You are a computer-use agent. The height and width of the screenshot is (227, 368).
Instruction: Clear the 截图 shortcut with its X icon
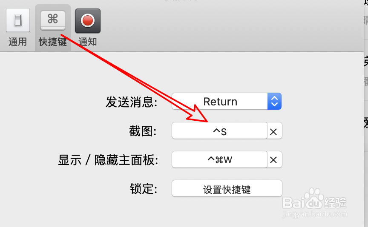(x=273, y=132)
